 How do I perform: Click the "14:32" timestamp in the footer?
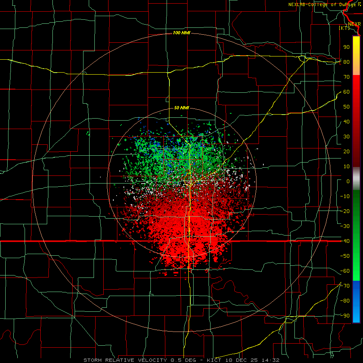(271, 360)
